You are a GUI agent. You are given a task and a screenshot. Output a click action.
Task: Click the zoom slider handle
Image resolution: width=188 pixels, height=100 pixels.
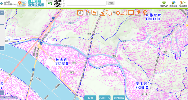2,24
